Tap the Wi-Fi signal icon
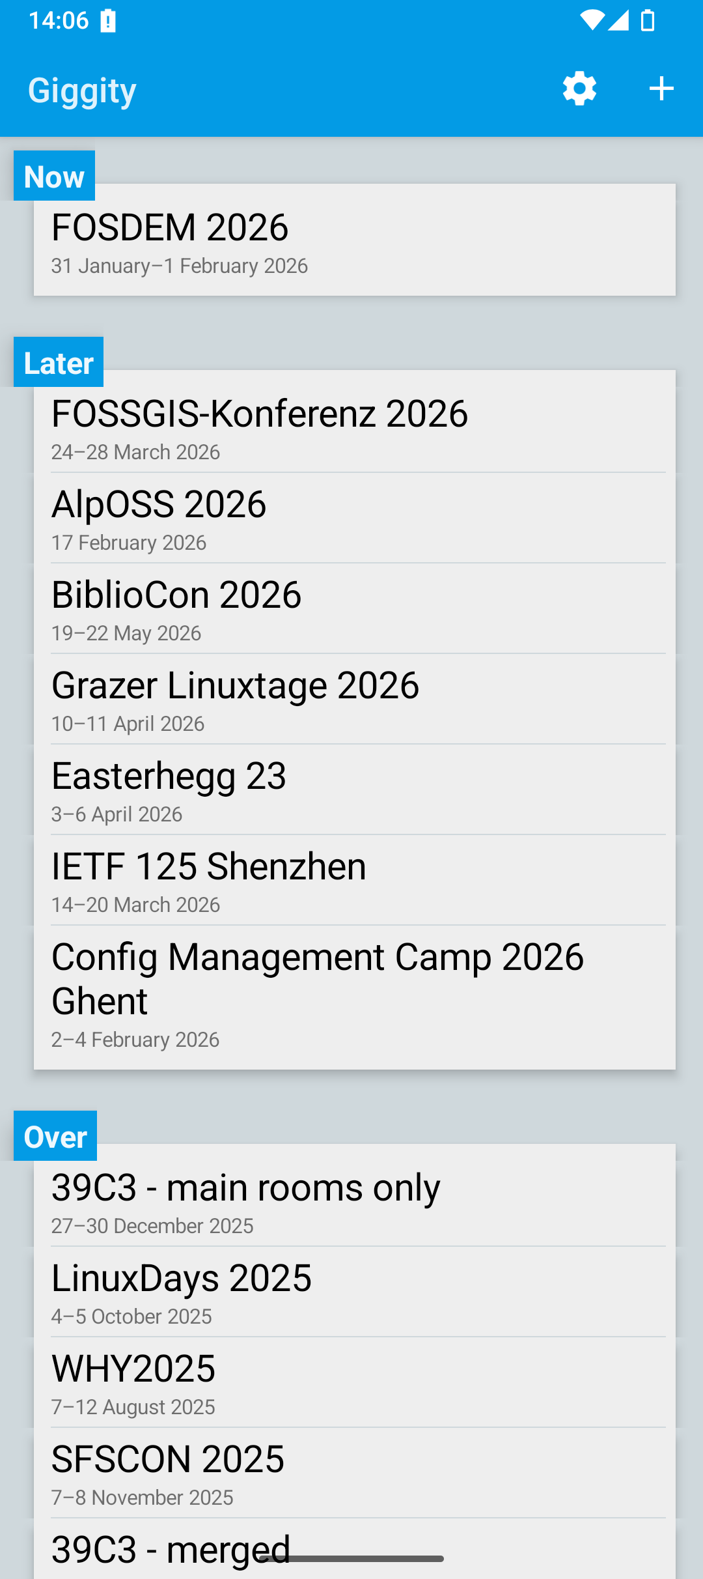Viewport: 703px width, 1579px height. coord(592,20)
